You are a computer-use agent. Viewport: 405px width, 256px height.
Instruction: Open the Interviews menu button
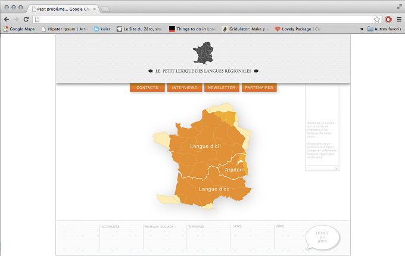185,88
